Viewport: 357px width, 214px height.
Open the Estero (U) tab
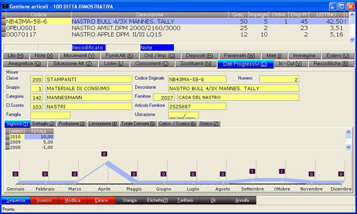(337, 56)
